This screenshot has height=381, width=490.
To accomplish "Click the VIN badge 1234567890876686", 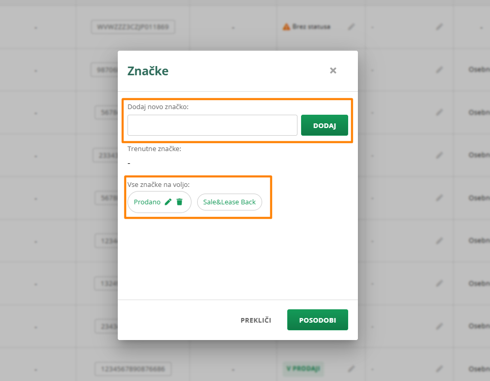I will coord(133,368).
